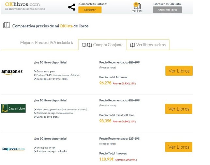Click Ver Libros button for Imosver
Screen dimensions: 210x165
pos(179,147)
